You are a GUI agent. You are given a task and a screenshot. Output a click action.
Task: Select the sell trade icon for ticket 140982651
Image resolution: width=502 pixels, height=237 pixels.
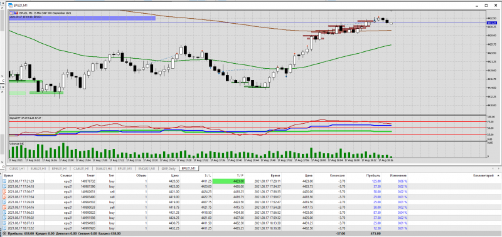(x=4, y=192)
